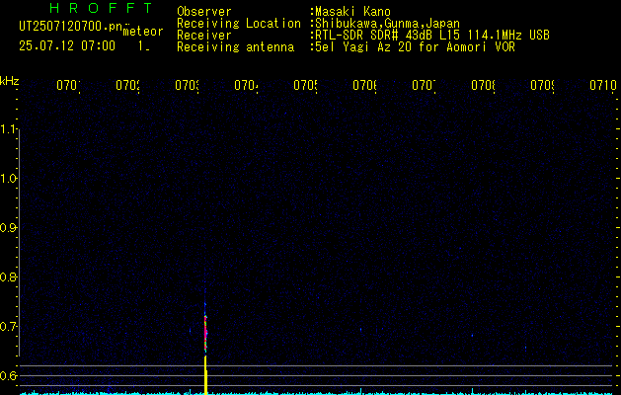Image resolution: width=621 pixels, height=395 pixels.
Task: Click the 0.7 frequency axis label
Action: tap(8, 327)
